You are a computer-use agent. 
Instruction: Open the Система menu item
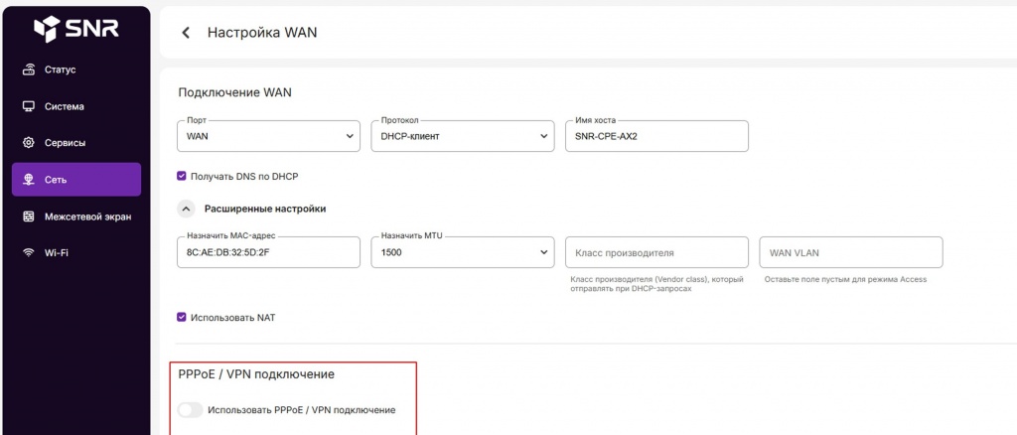click(65, 106)
